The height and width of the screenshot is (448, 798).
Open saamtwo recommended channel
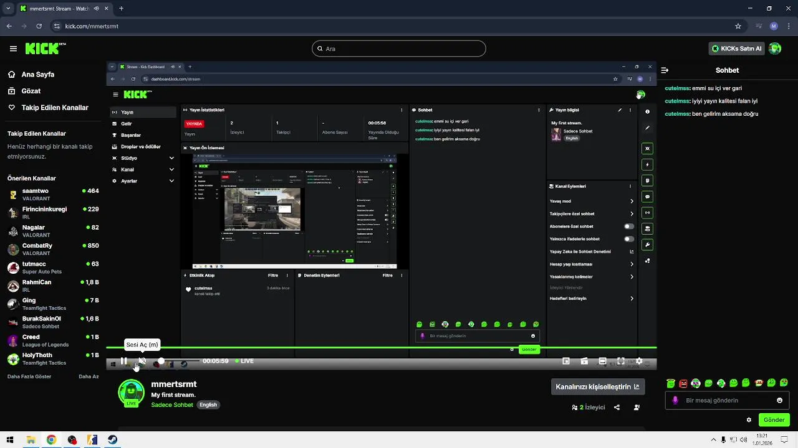(53, 195)
